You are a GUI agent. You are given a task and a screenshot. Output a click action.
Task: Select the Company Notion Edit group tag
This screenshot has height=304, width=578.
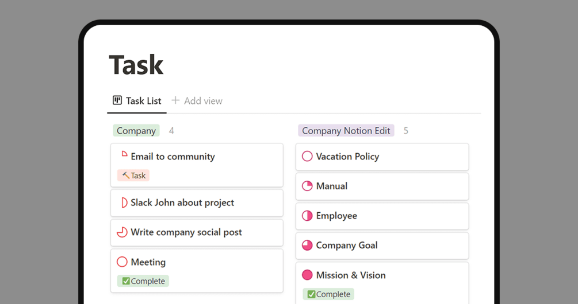point(346,131)
